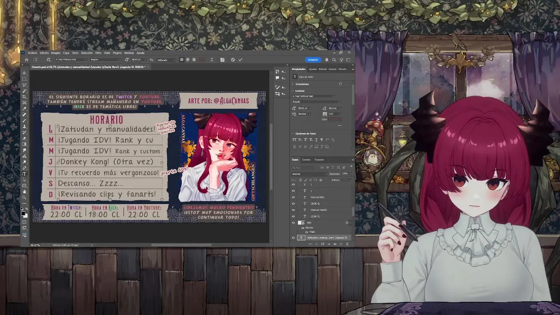Toggle visibility of layer Efectos

303,227
